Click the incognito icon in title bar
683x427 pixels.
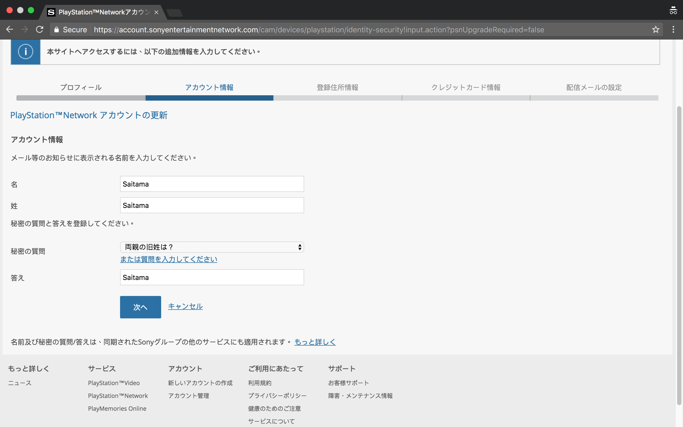click(x=673, y=10)
